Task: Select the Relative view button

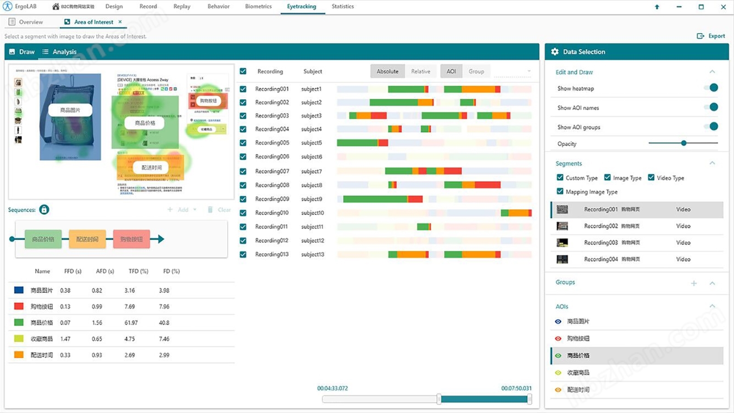Action: (420, 71)
